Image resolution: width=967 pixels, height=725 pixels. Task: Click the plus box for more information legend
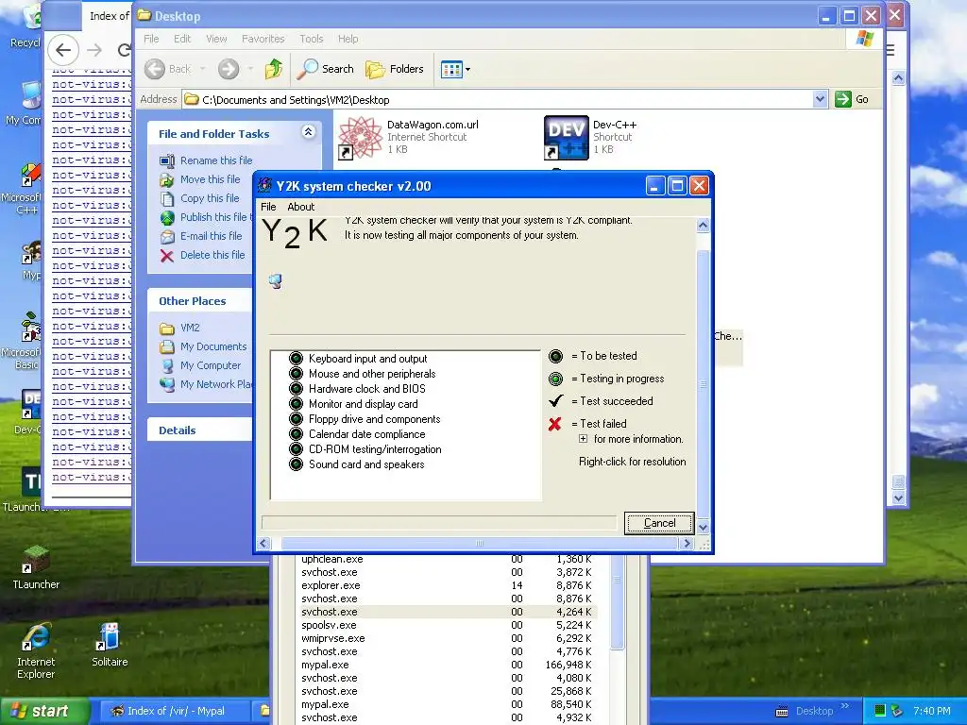click(583, 439)
